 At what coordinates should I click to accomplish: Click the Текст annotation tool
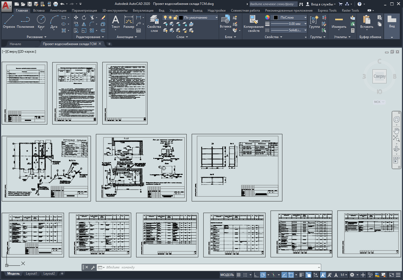116,22
